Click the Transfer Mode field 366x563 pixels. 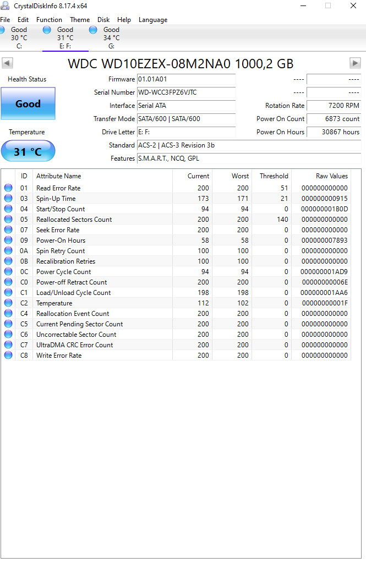[187, 119]
